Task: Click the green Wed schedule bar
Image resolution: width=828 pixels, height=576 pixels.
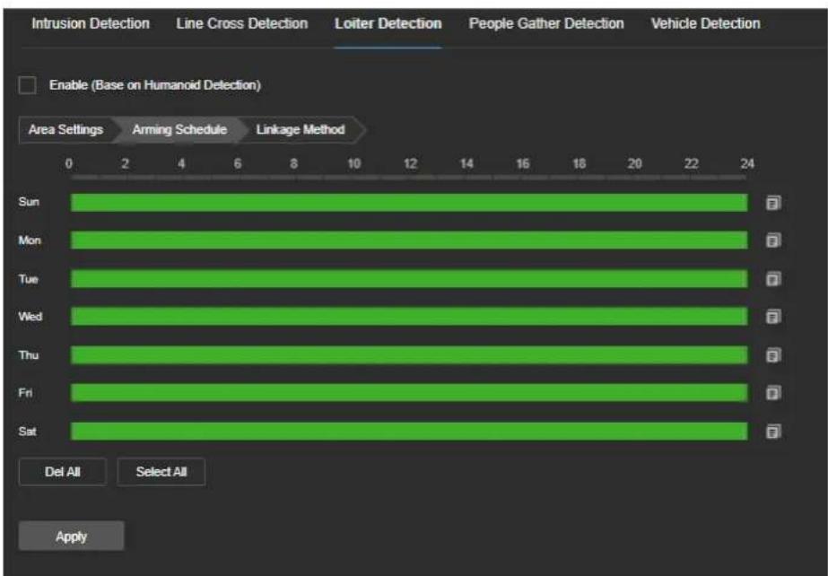Action: (x=409, y=317)
